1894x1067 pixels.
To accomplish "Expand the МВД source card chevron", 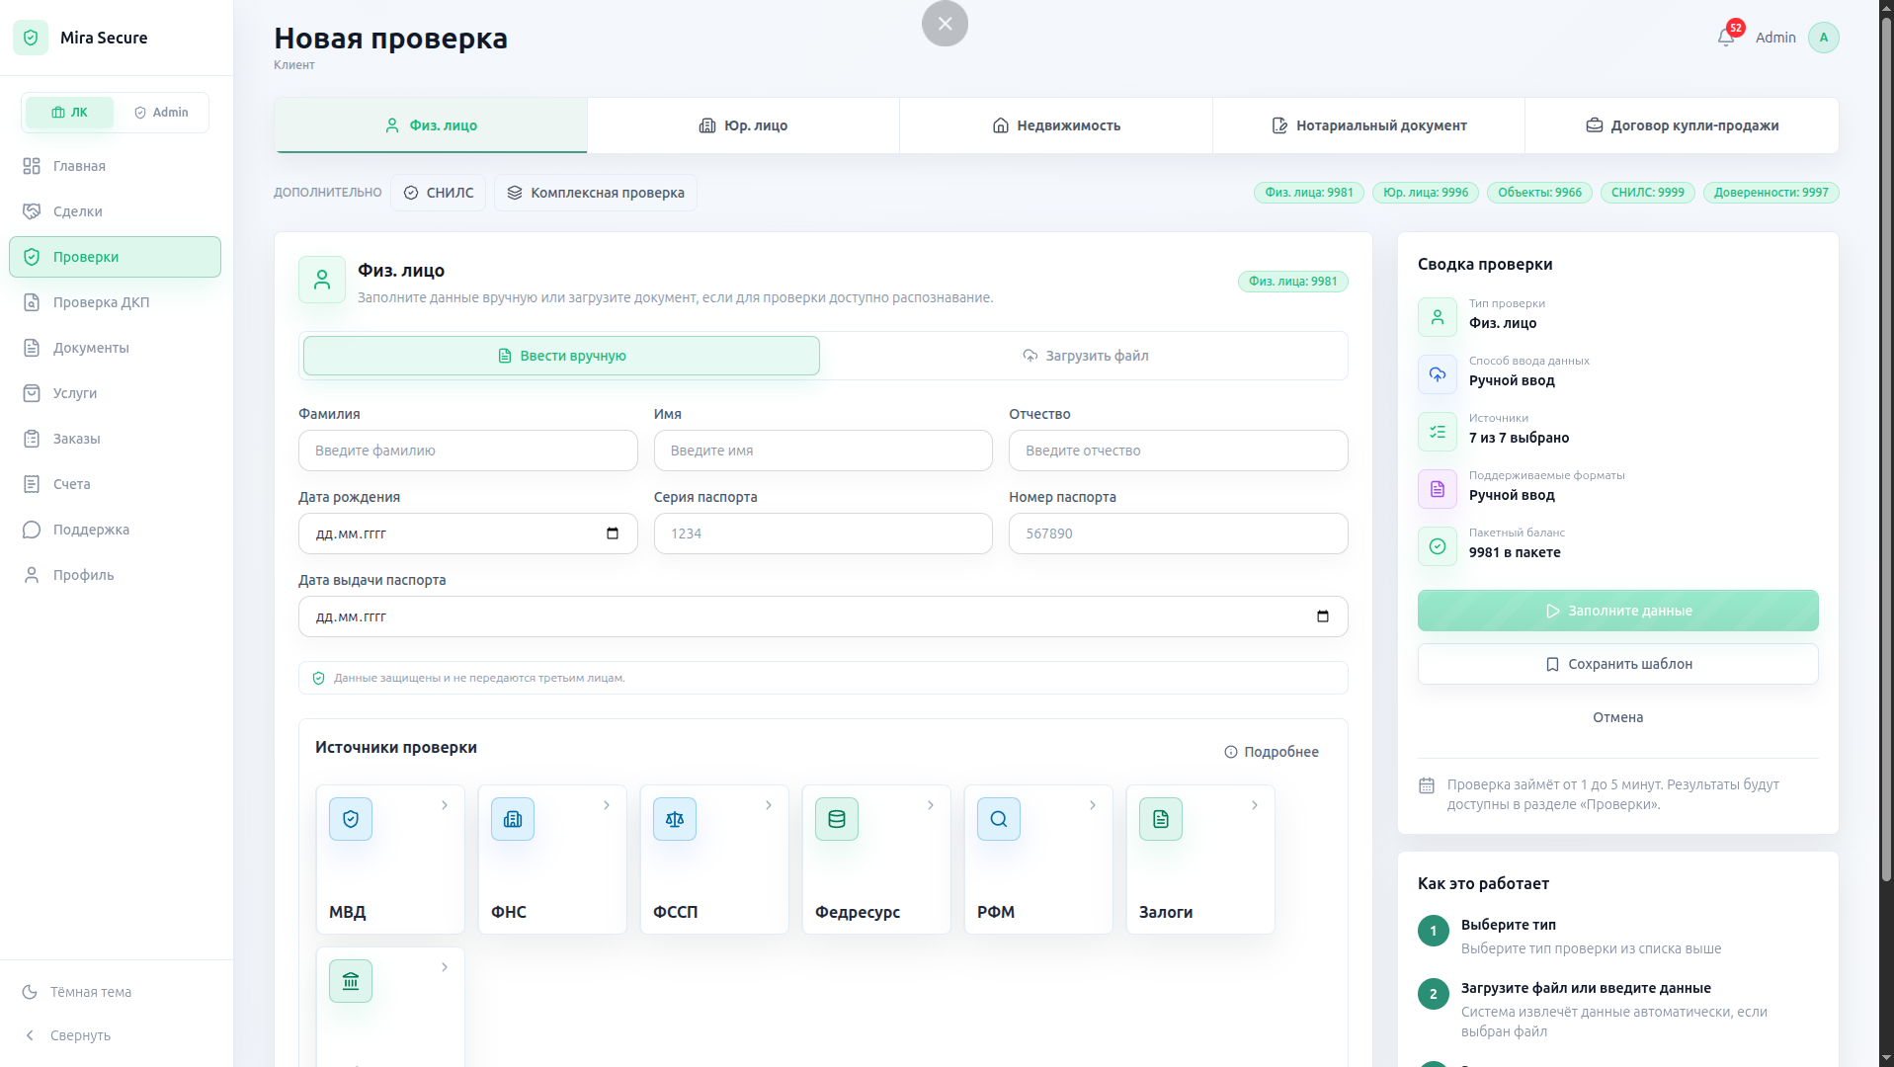I will coord(445,805).
